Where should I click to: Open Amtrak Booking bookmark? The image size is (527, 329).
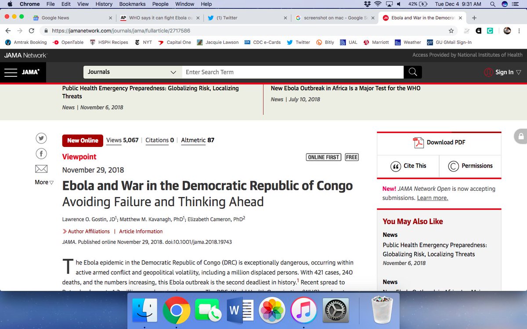tap(26, 43)
